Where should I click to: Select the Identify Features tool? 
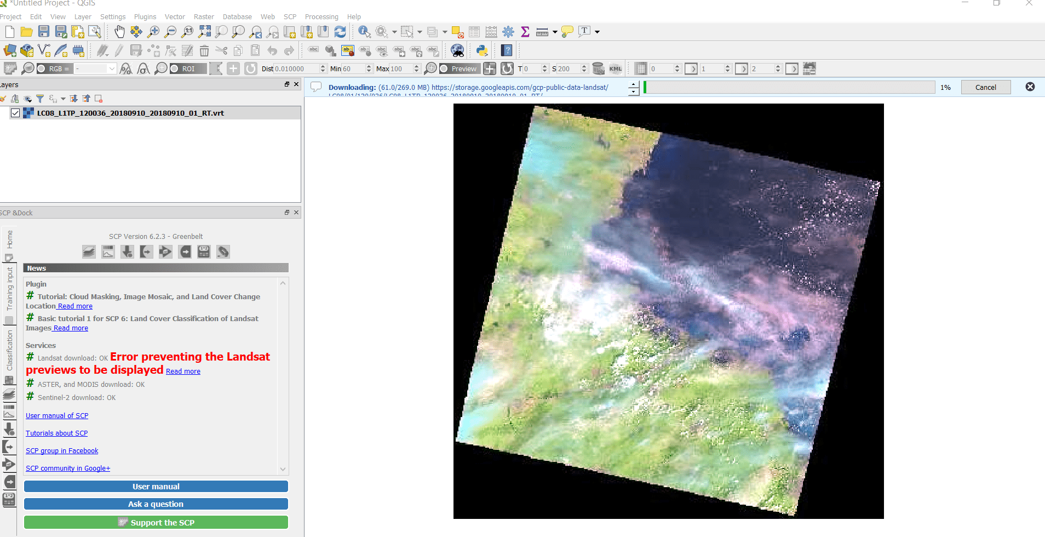[363, 32]
